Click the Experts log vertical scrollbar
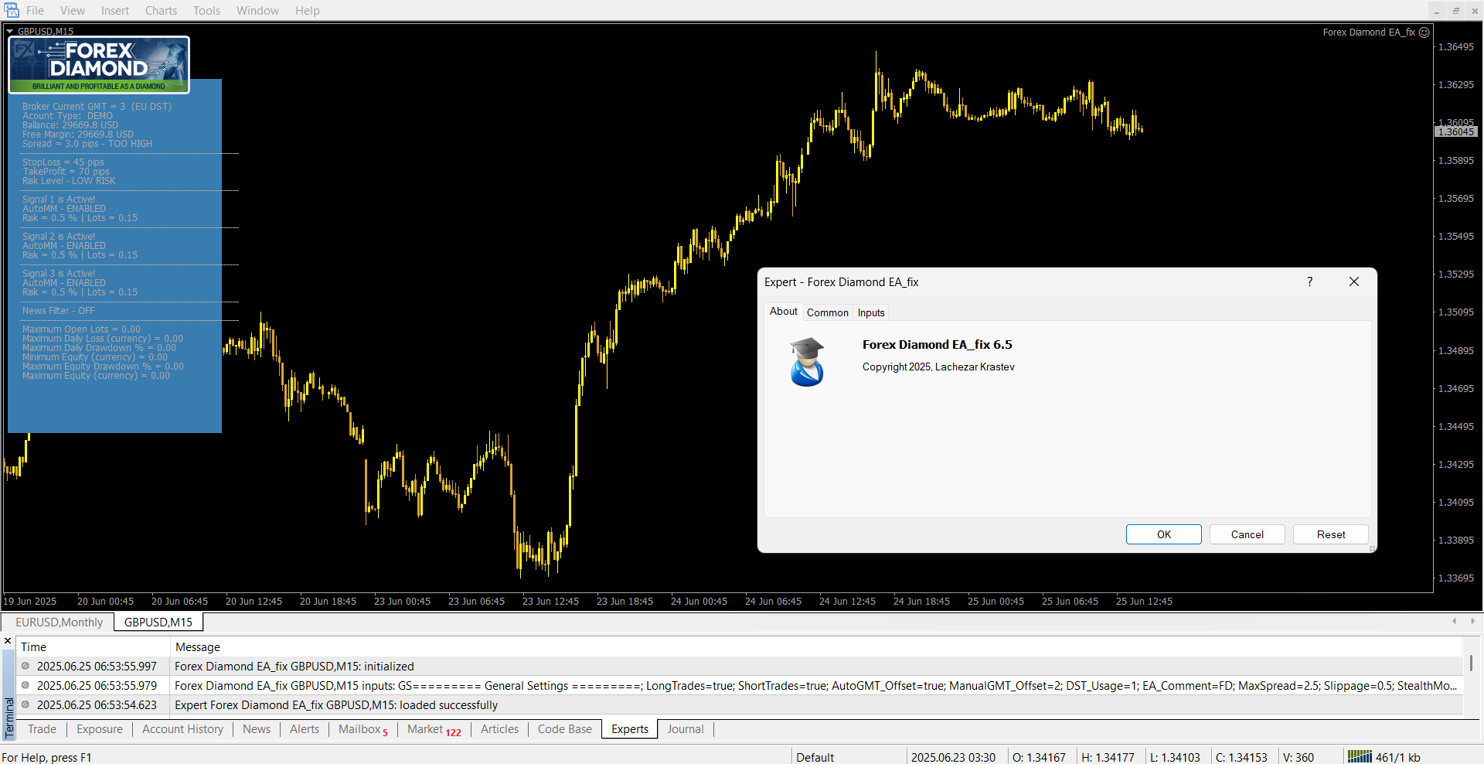Image resolution: width=1484 pixels, height=764 pixels. point(1471,663)
